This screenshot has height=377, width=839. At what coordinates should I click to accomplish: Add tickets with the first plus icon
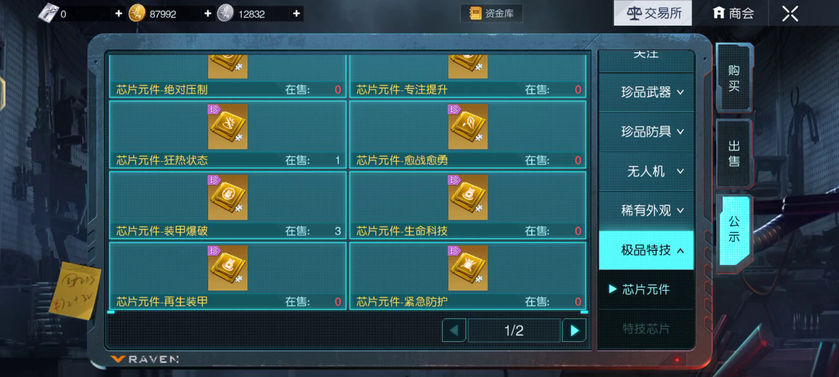(119, 14)
